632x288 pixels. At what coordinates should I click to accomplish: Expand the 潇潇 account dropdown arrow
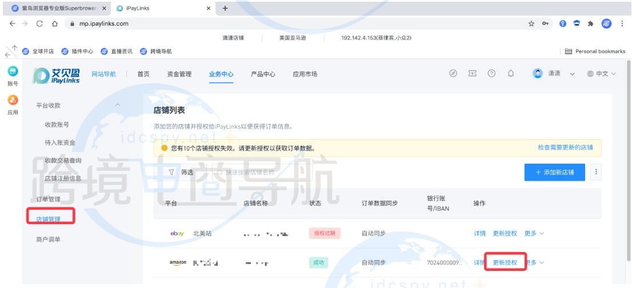click(572, 74)
